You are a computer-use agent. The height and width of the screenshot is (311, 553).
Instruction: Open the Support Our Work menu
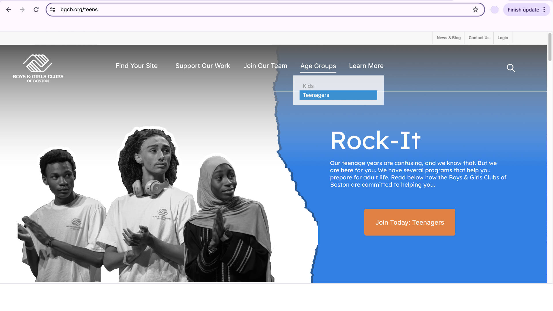coord(202,66)
